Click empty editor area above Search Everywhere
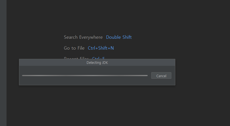Viewport: 230px width, 126px height. pos(98,17)
